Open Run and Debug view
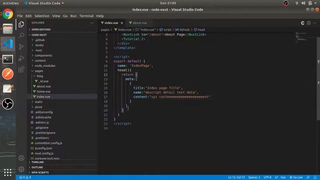The image size is (320, 180). tap(21, 58)
